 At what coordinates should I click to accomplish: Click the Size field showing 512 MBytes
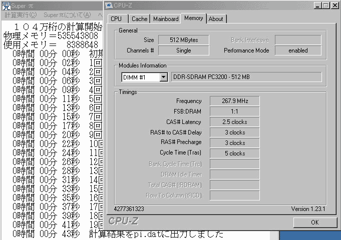pyautogui.click(x=184, y=40)
